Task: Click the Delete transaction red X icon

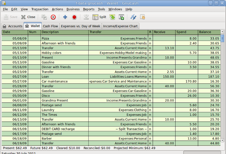Action: [53, 17]
